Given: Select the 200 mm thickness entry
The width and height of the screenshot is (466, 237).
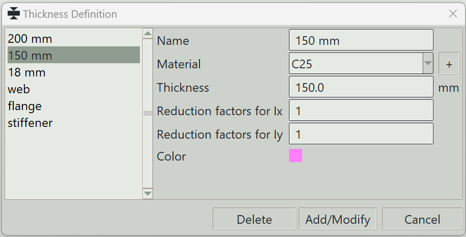Looking at the screenshot, I should (x=74, y=39).
